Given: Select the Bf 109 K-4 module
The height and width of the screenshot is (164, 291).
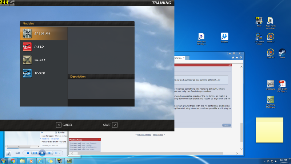Looking at the screenshot, I should click(44, 34).
